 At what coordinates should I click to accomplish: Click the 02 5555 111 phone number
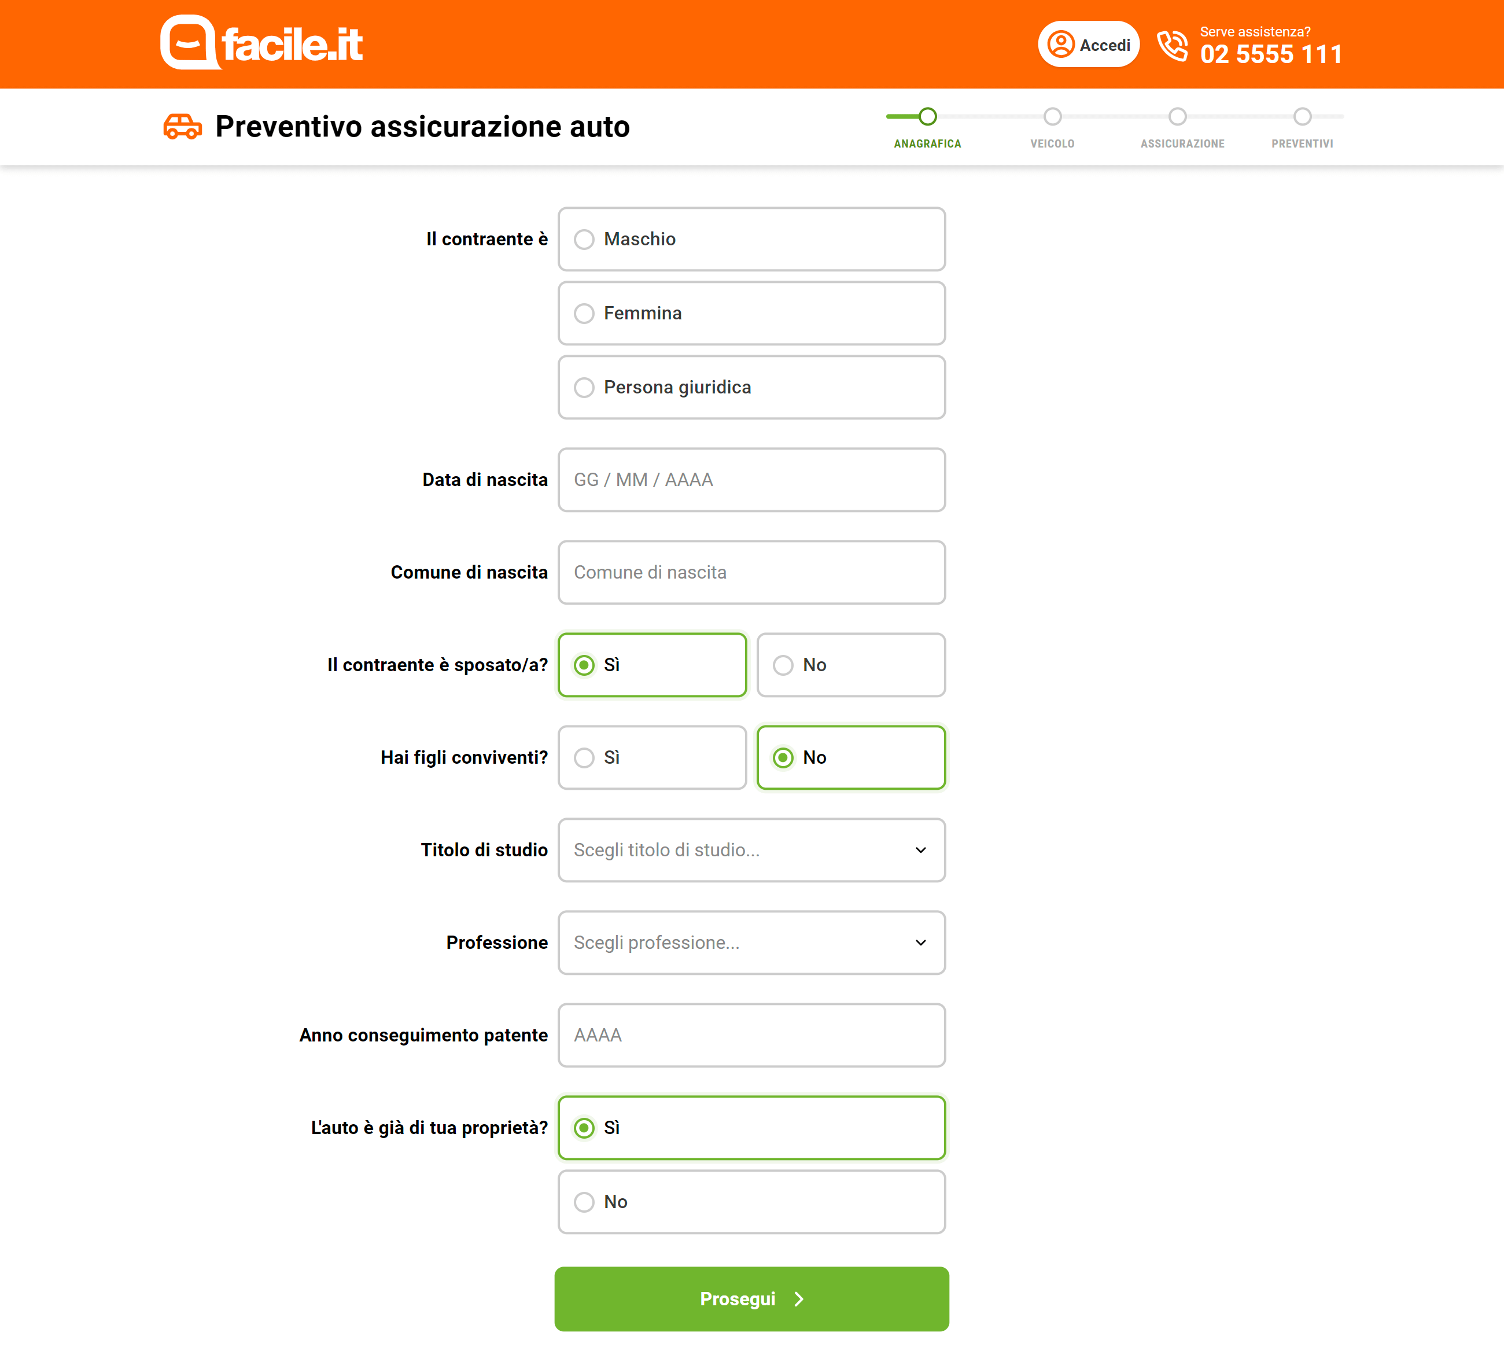point(1271,54)
